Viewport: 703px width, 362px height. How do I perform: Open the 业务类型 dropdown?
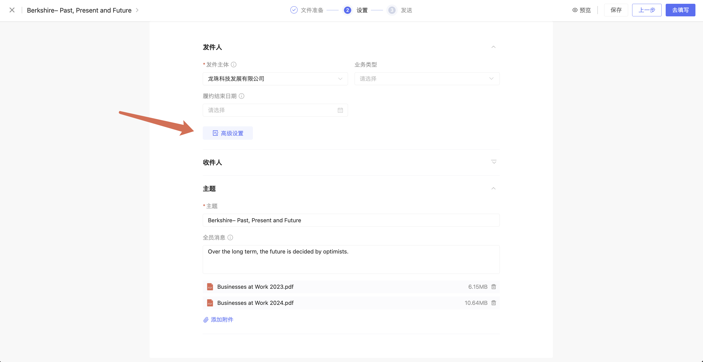427,79
